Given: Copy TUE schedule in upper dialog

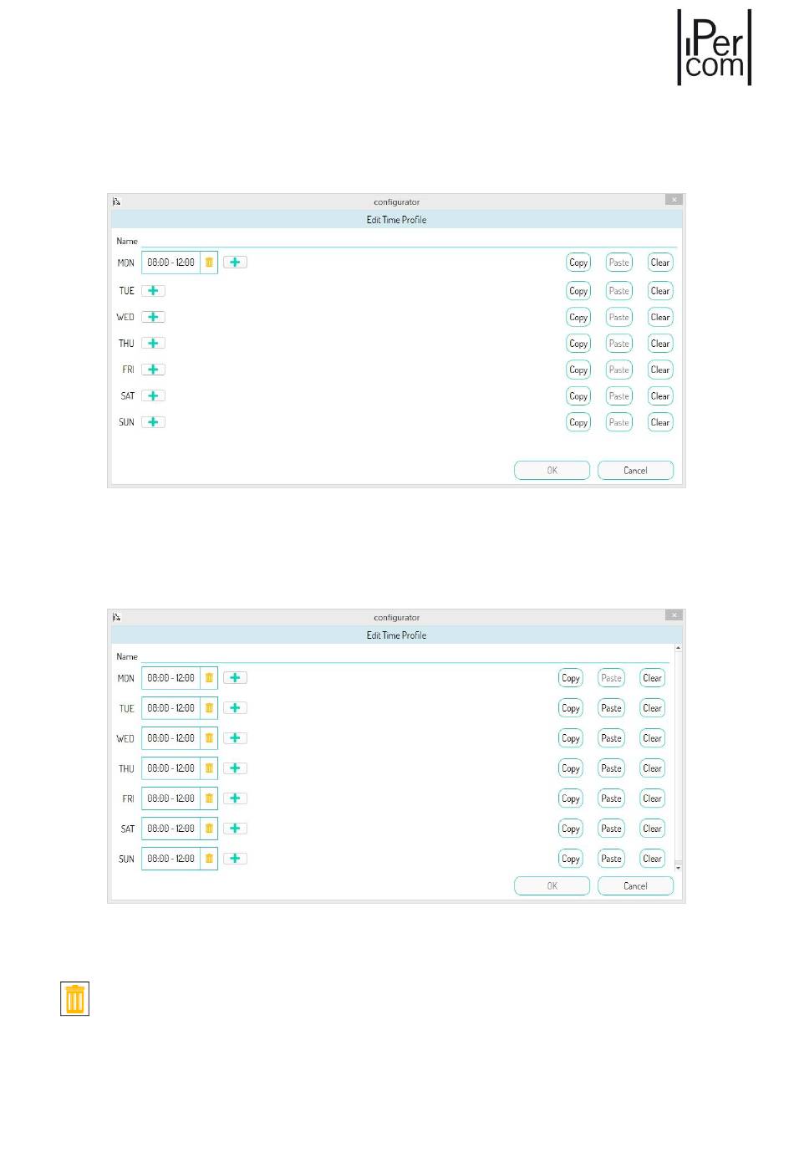Looking at the screenshot, I should (x=578, y=291).
